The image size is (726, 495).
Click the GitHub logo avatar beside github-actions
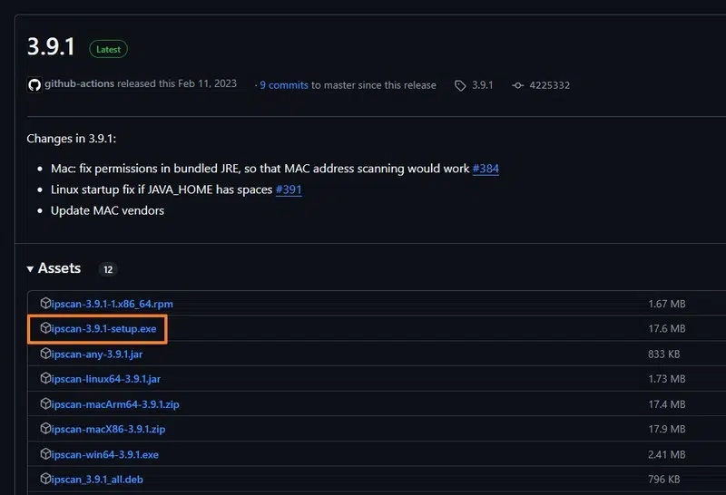pos(34,84)
